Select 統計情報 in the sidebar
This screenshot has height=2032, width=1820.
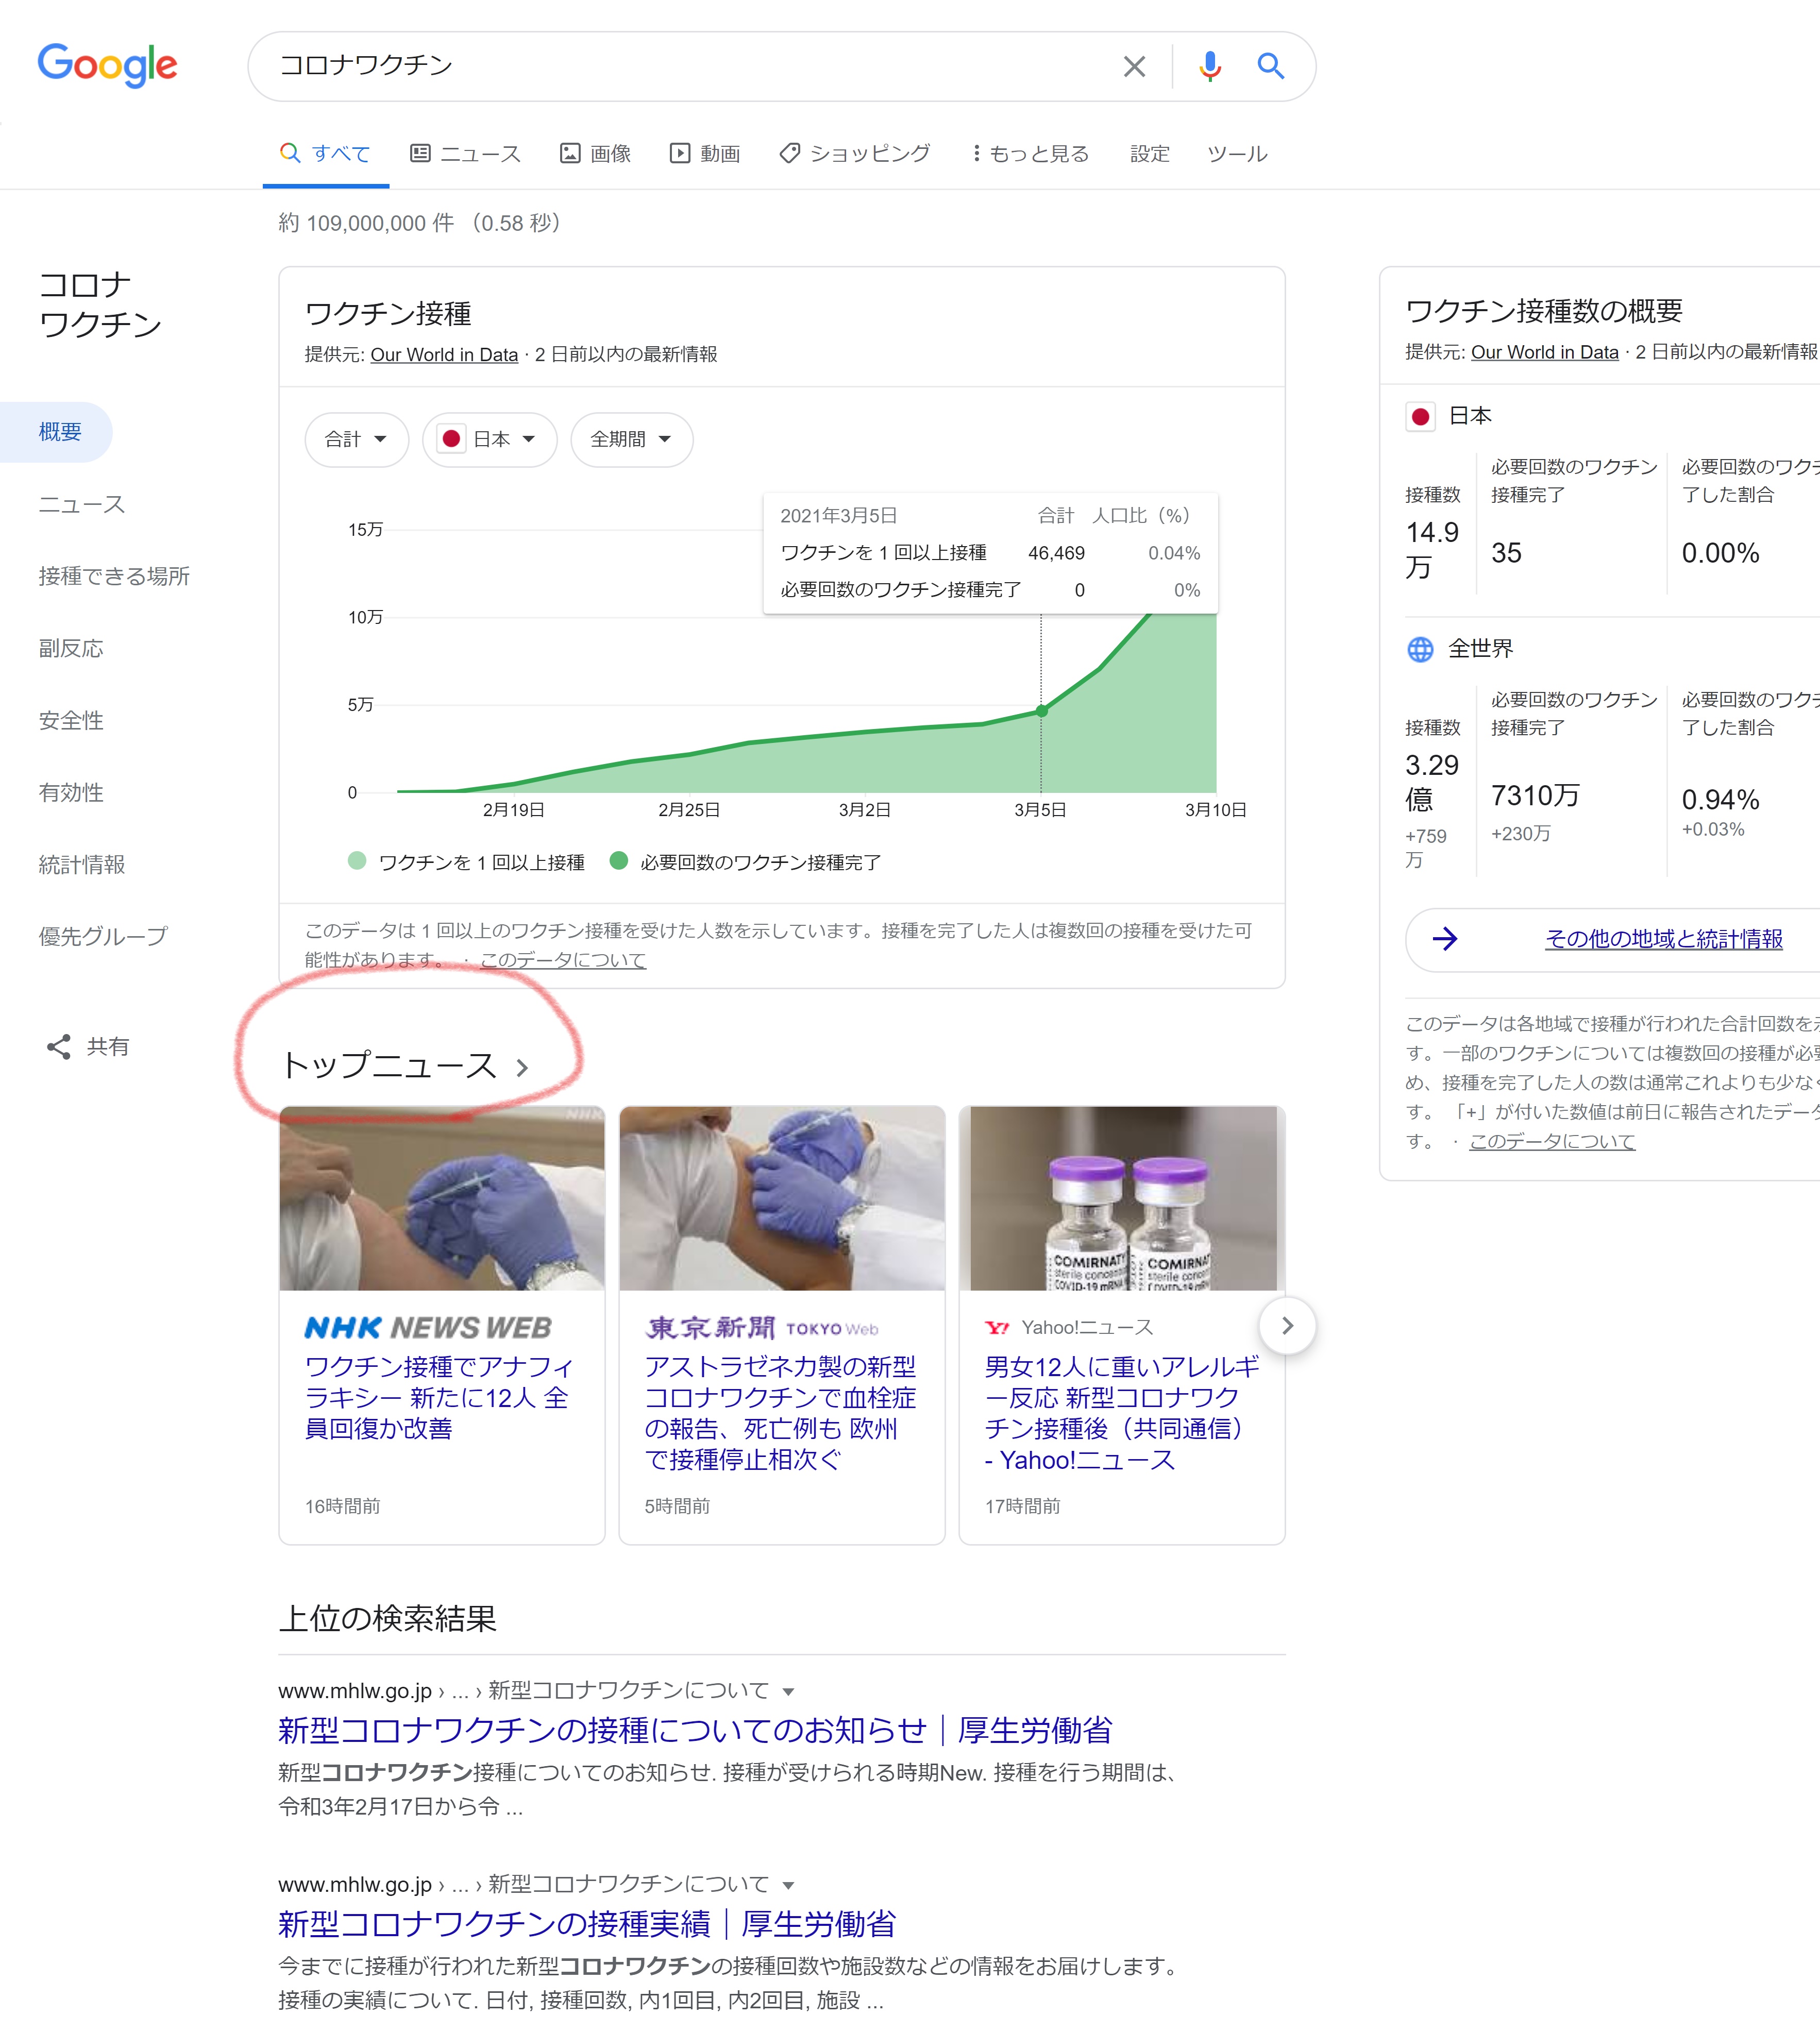coord(82,865)
